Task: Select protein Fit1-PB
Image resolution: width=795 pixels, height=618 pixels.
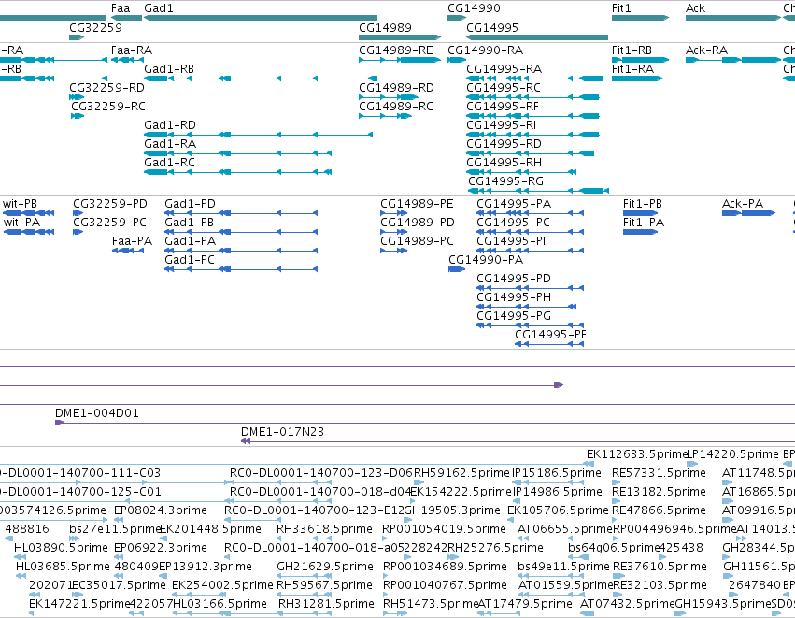Action: [x=640, y=213]
